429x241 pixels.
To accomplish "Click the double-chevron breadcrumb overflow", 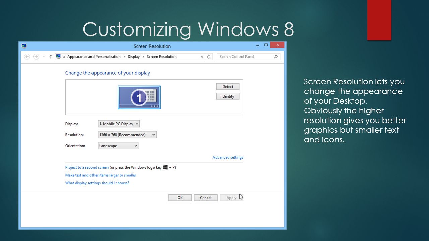I will [64, 57].
